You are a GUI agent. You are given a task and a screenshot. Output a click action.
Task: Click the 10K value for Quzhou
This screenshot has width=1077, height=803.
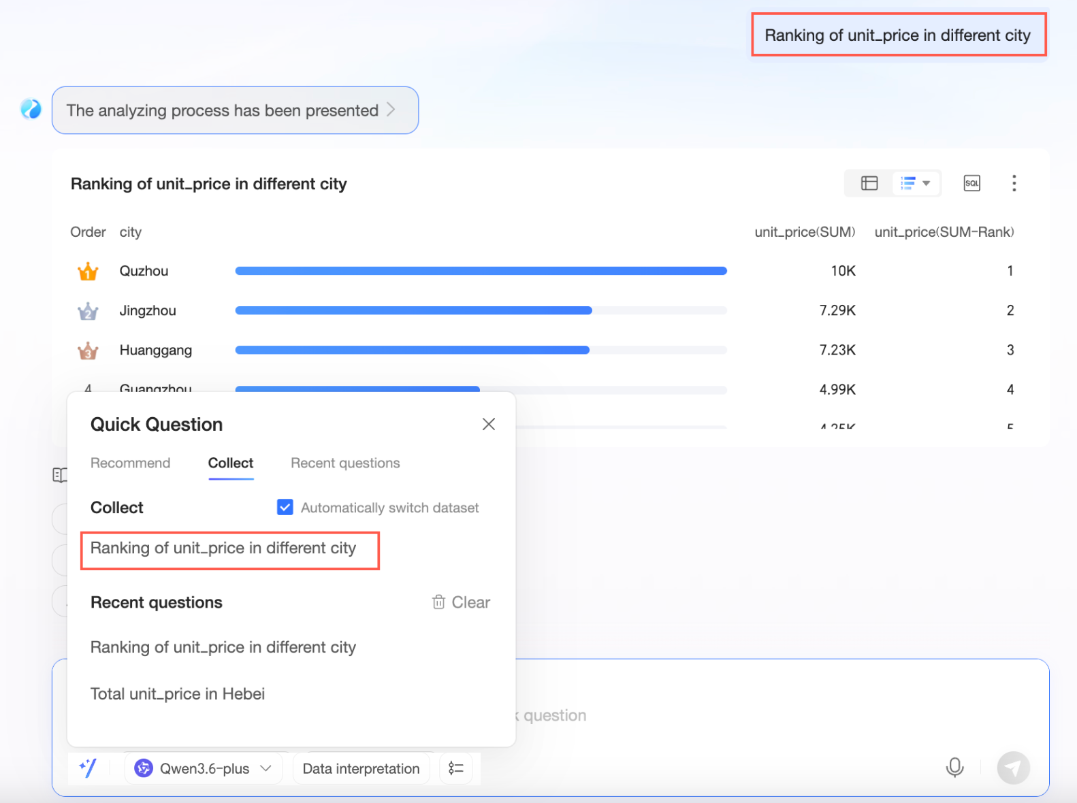click(843, 271)
